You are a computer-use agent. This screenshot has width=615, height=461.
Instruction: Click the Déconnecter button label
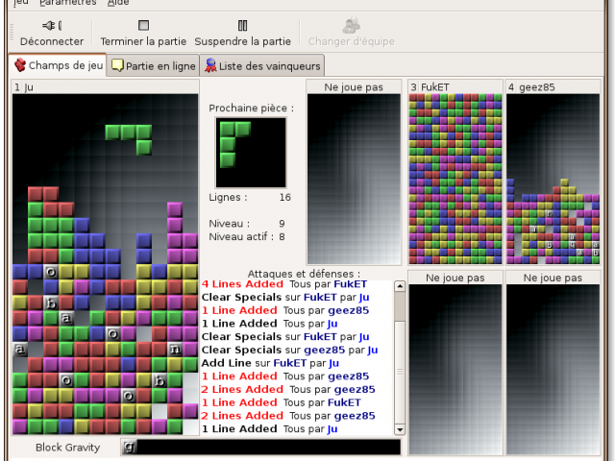(x=52, y=41)
